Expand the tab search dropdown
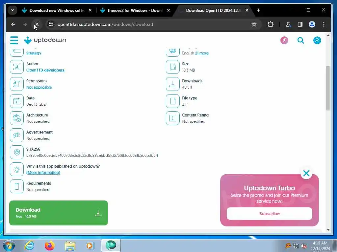Viewport: 337px width, 252px height. [13, 10]
